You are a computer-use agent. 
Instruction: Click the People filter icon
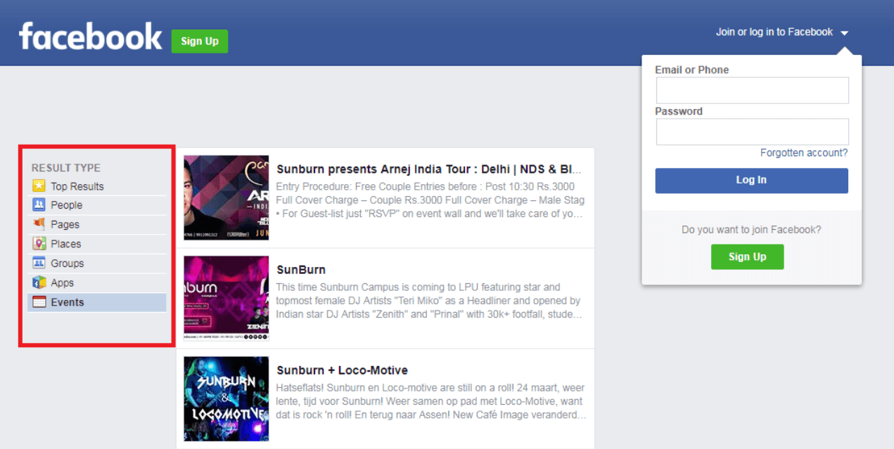[39, 205]
